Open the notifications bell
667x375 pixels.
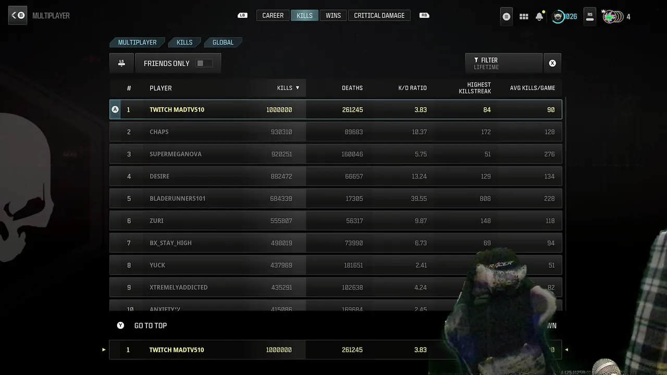point(539,17)
